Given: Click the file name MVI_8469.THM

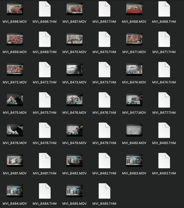Looking at the screenshot, I should tap(45, 52).
